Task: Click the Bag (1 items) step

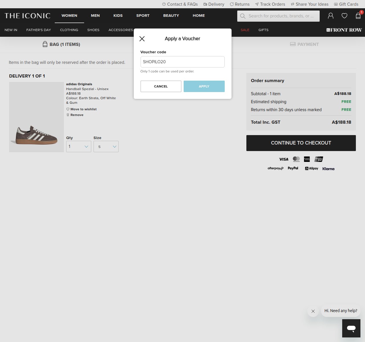Action: (x=61, y=44)
